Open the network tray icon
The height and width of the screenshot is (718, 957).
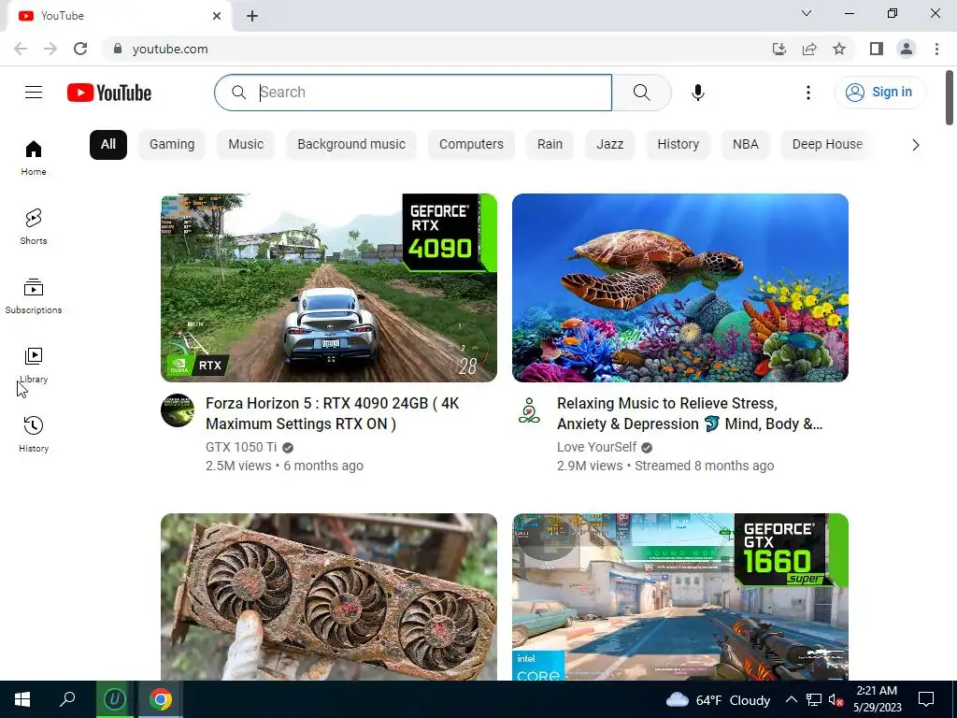(814, 699)
